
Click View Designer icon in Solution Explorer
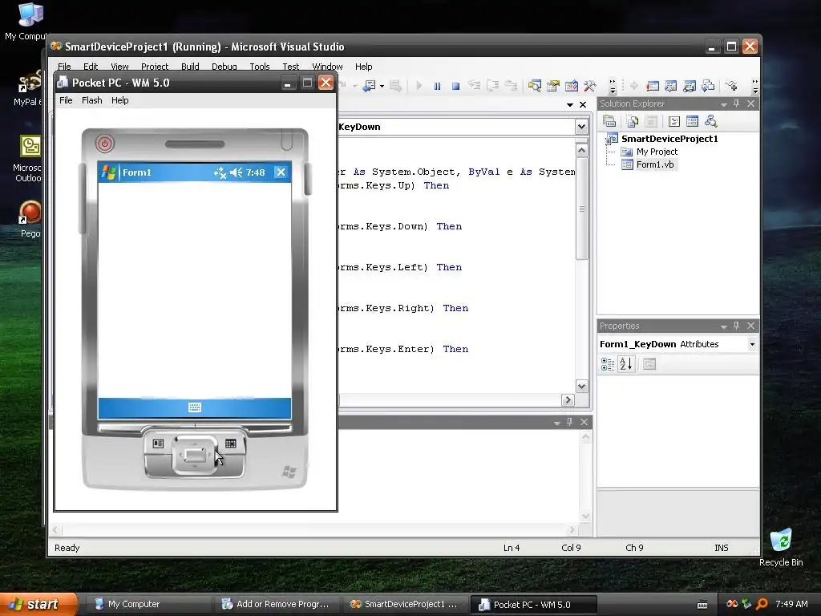point(692,122)
